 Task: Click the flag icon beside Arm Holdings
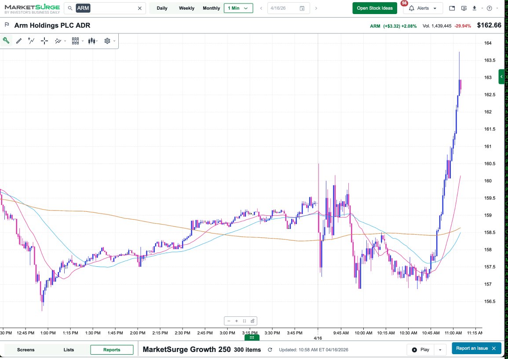(7, 25)
